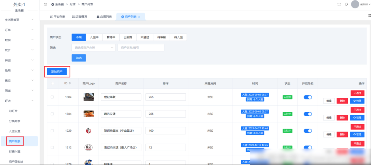
Task: Click the 筛选 filter button
Action: click(x=79, y=58)
